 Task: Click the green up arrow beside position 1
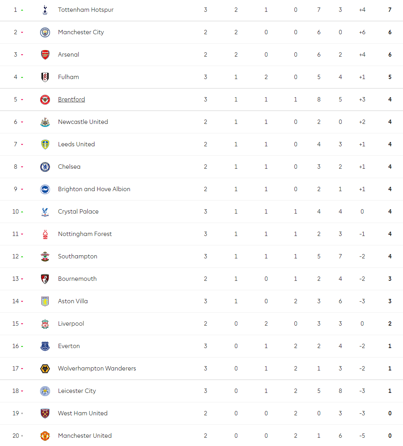point(22,10)
